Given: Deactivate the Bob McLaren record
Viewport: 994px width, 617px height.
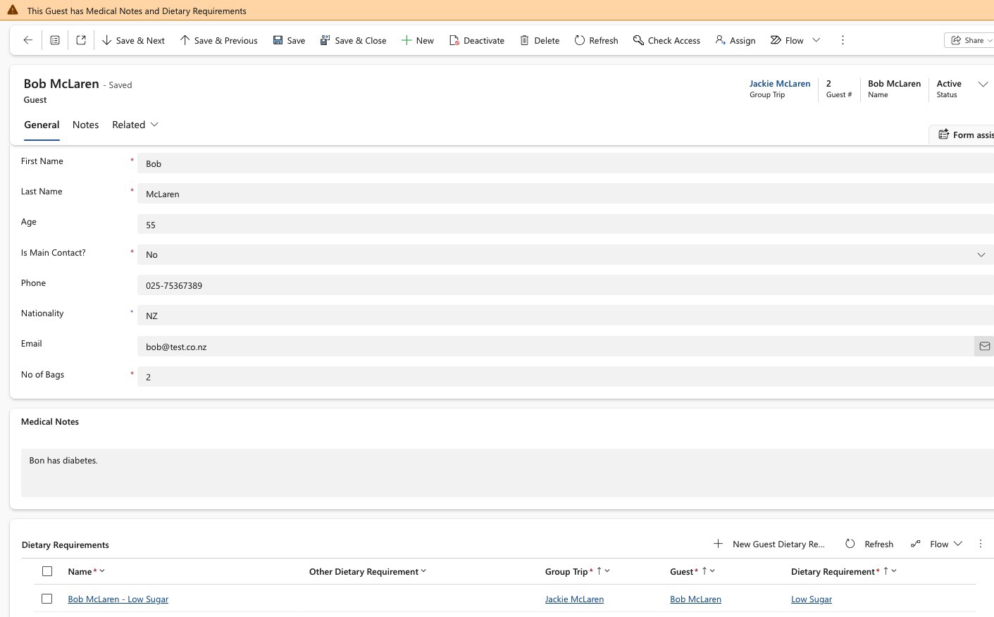Looking at the screenshot, I should click(477, 40).
